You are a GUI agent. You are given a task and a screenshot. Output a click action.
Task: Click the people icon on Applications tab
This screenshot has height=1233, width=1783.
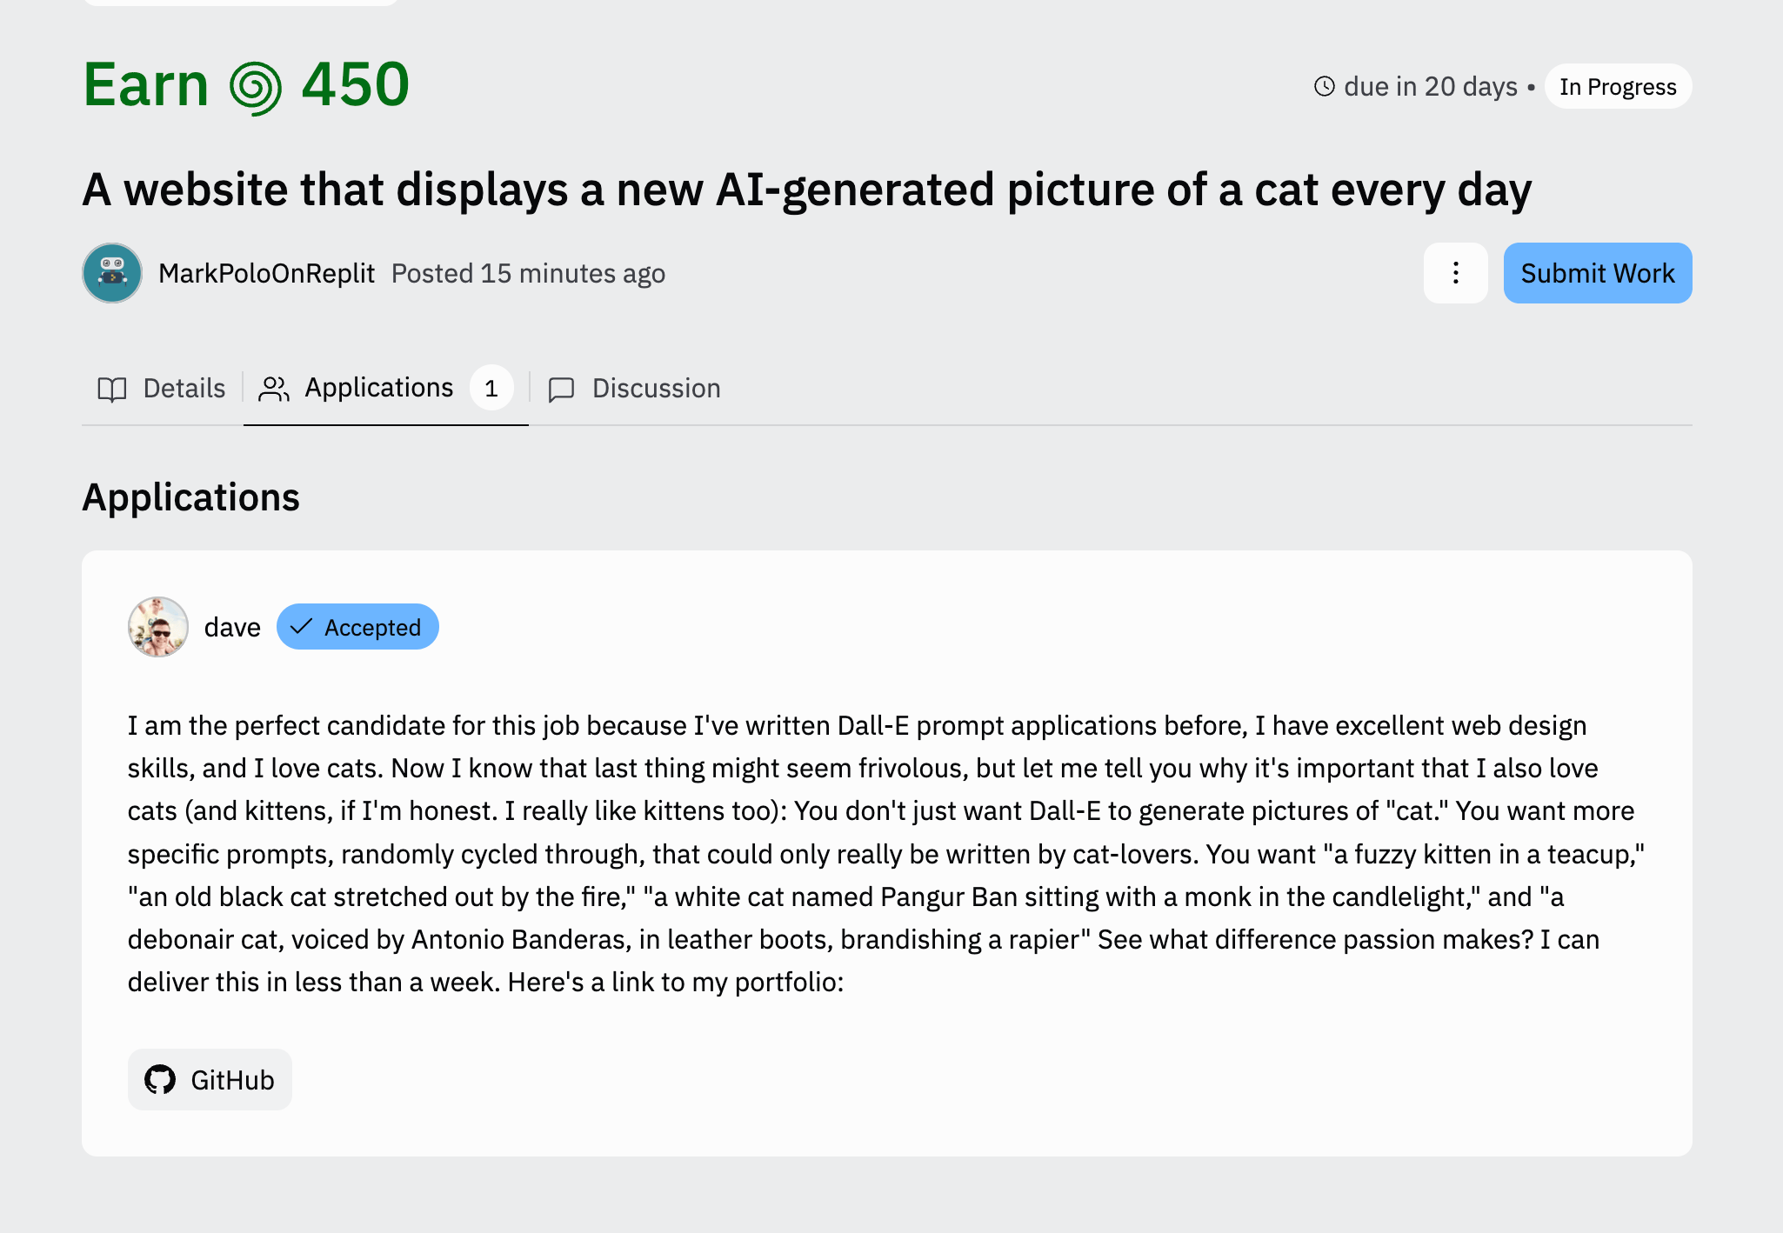(x=274, y=389)
